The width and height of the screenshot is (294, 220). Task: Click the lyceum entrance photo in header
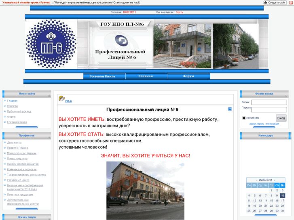point(182,46)
